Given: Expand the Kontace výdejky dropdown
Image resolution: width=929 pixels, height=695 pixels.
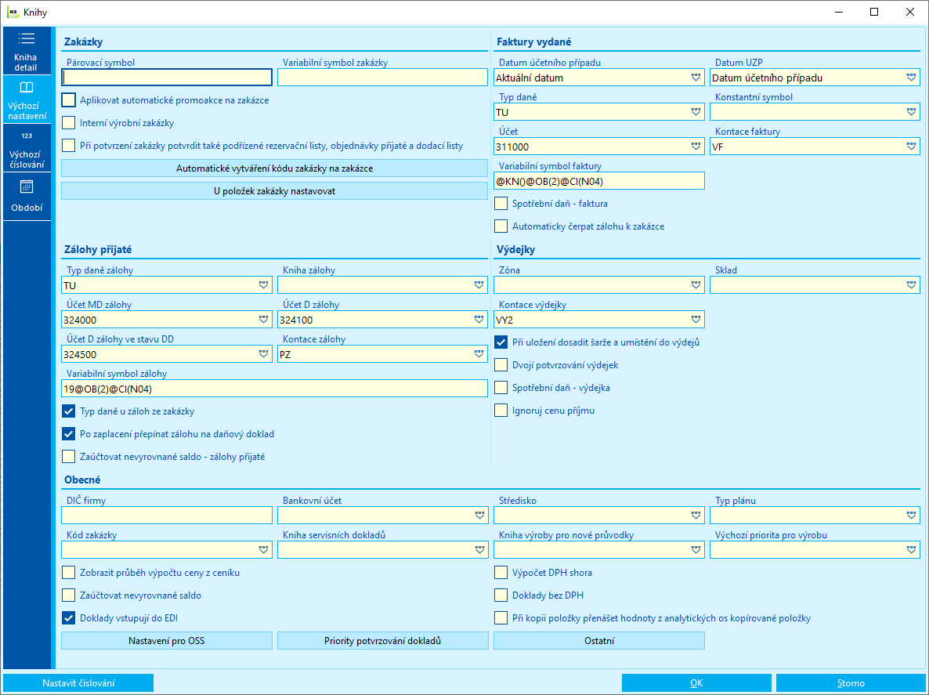Looking at the screenshot, I should 696,320.
